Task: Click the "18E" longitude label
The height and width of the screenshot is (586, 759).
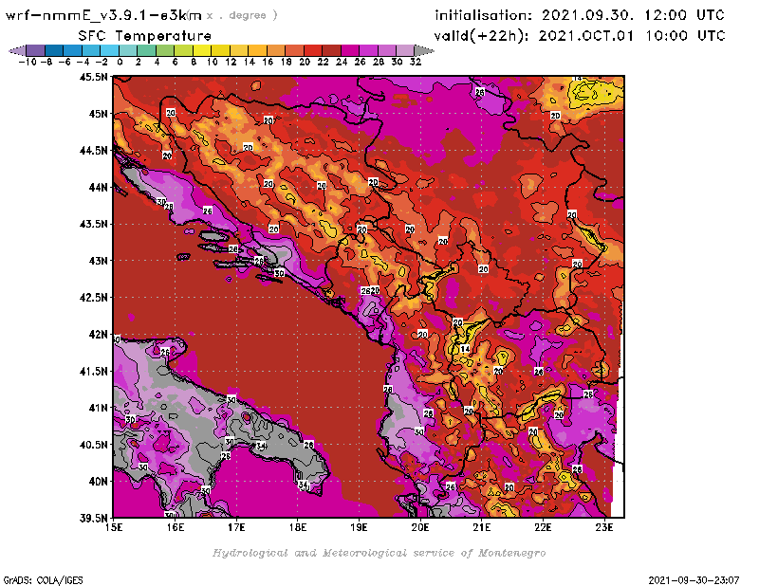Action: tap(298, 527)
